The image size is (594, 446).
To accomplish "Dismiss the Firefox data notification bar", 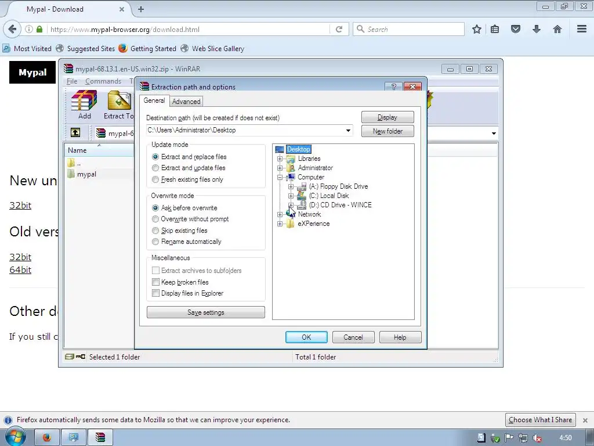I will [x=585, y=420].
